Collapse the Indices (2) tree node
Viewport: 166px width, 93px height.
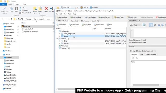click(x=57, y=38)
